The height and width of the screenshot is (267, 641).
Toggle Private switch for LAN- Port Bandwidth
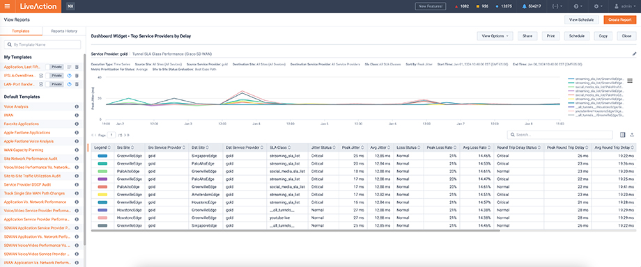click(x=55, y=84)
